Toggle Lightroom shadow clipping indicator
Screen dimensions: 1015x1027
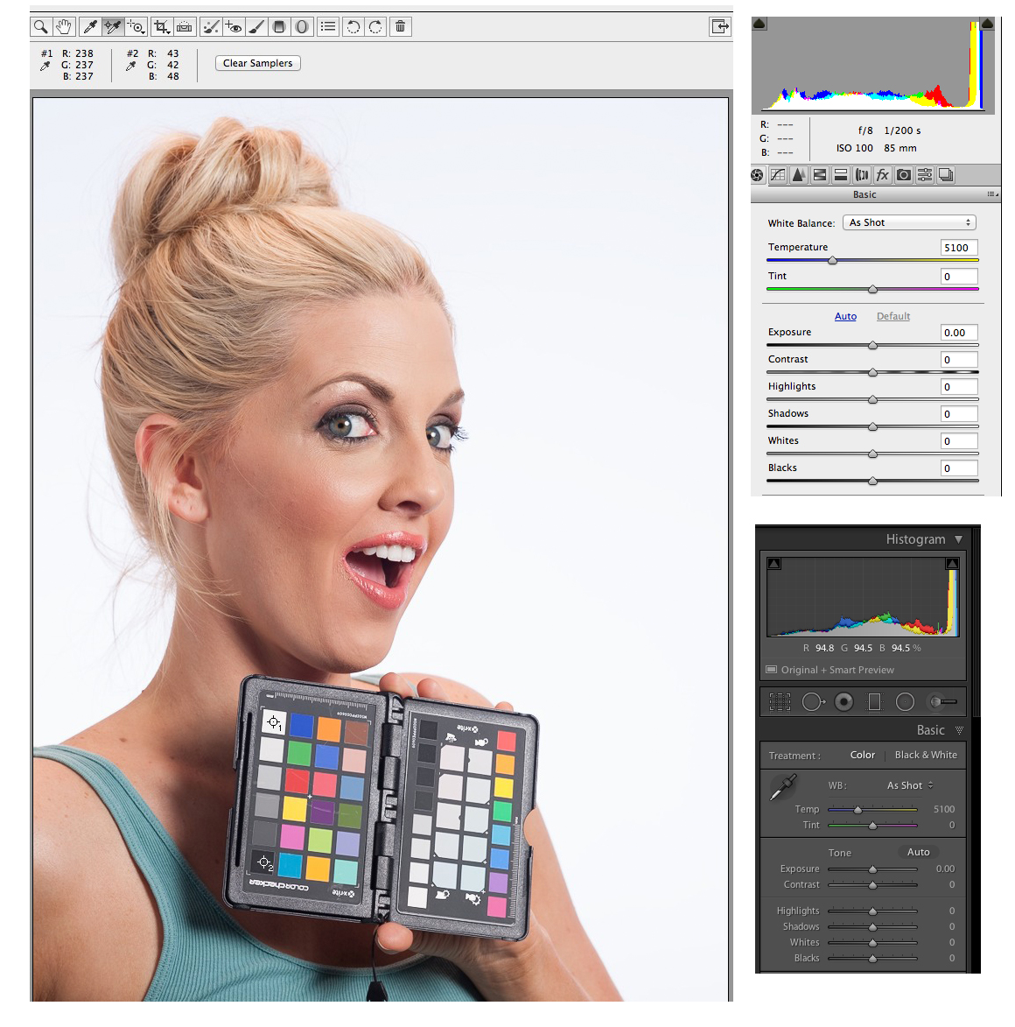coord(774,563)
